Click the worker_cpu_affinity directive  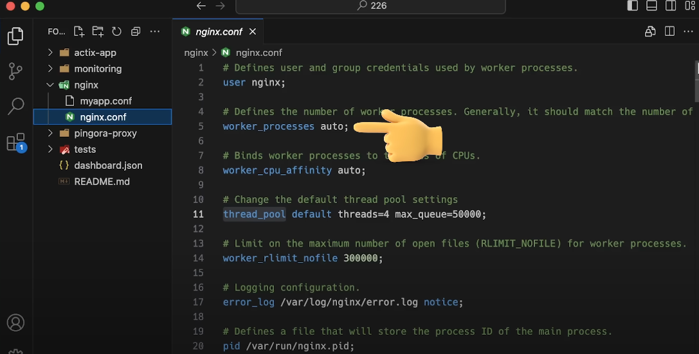(277, 170)
